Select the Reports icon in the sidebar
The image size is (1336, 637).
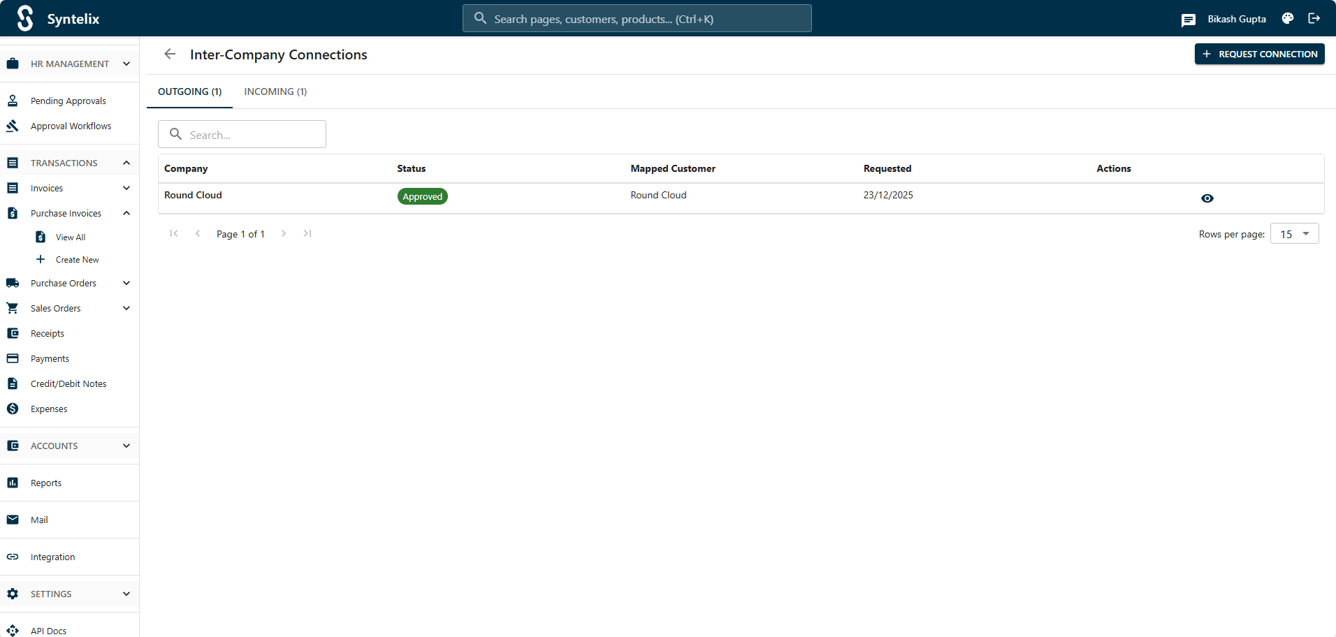click(x=13, y=483)
